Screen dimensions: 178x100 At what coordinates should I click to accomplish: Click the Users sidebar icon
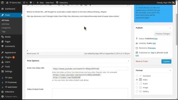[3, 62]
